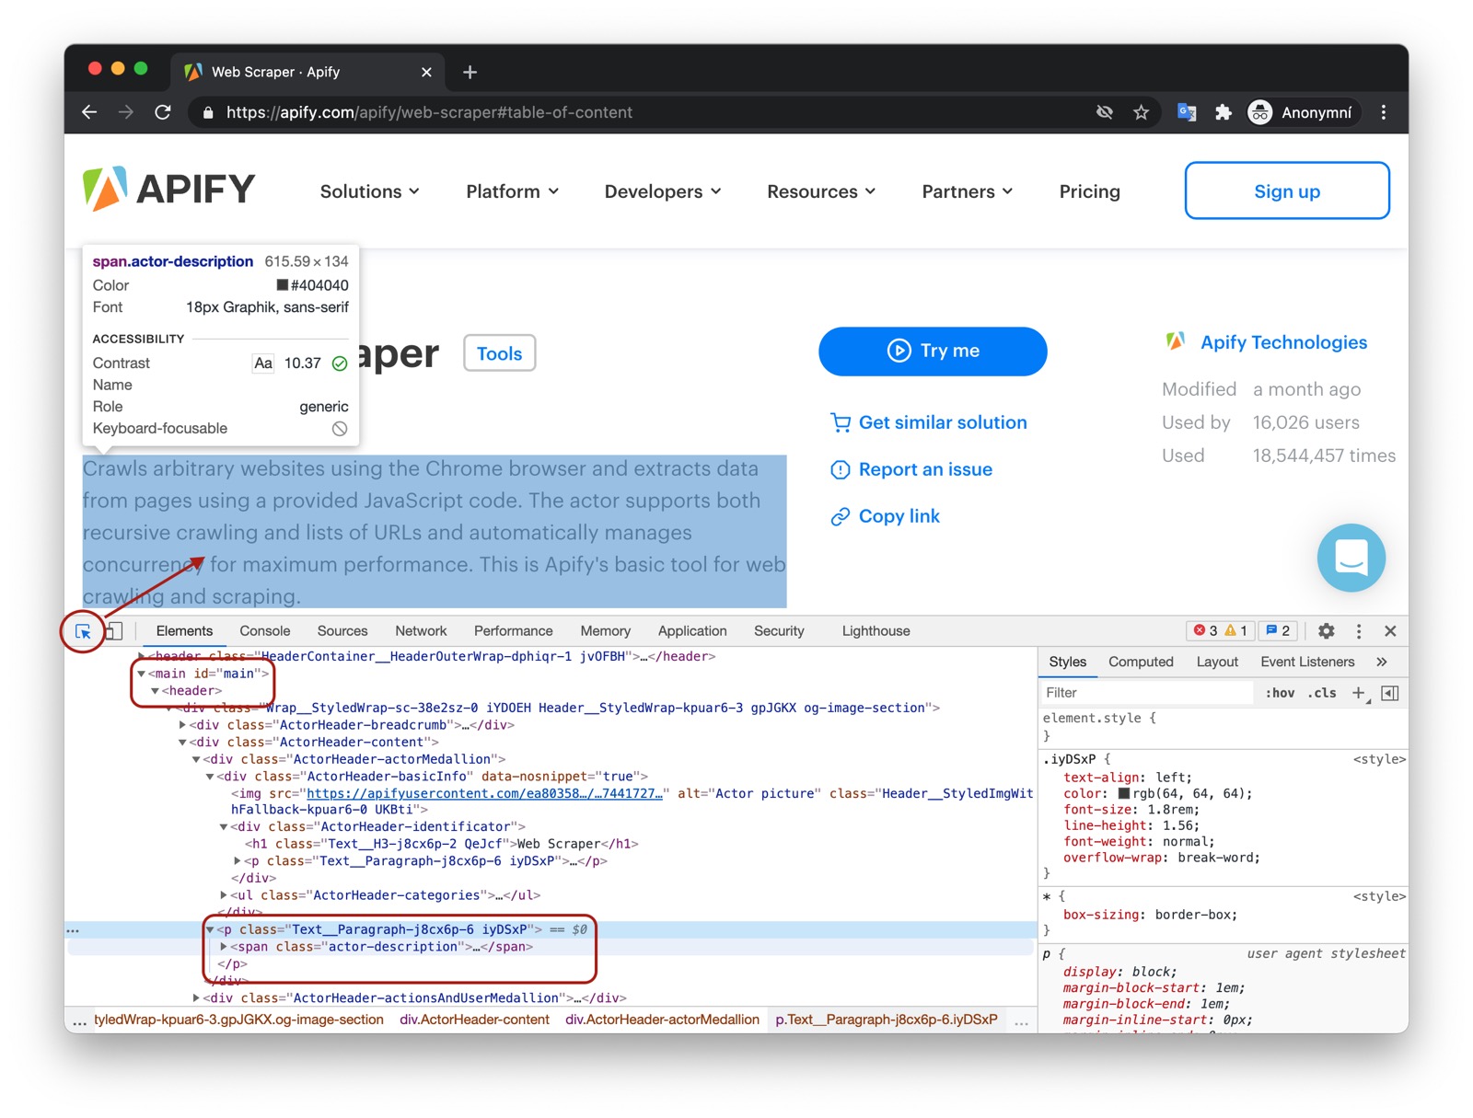Click the Sign up button

[1286, 190]
